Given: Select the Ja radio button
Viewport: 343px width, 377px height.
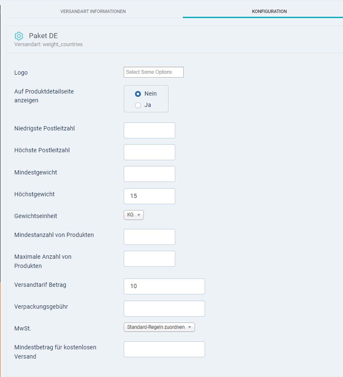Looking at the screenshot, I should click(138, 105).
